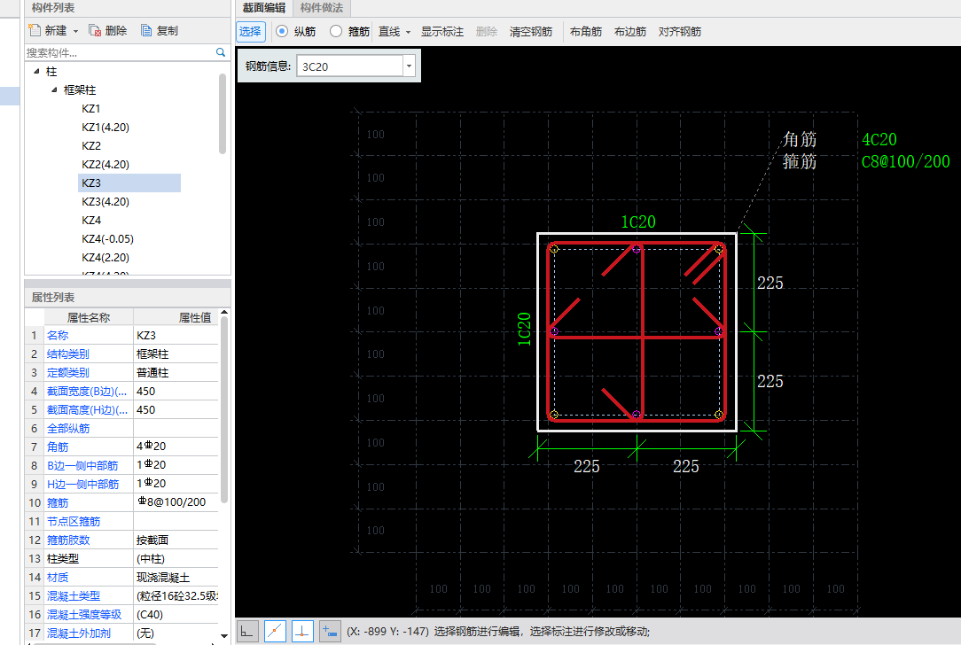Select the bottom middle magenta rebar point
The height and width of the screenshot is (645, 961).
pos(637,415)
